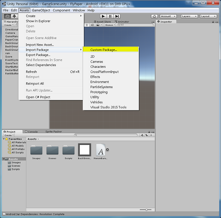Image resolution: width=221 pixels, height=218 pixels.
Task: Select the Move tool in the toolbar
Action: [x=14, y=16]
